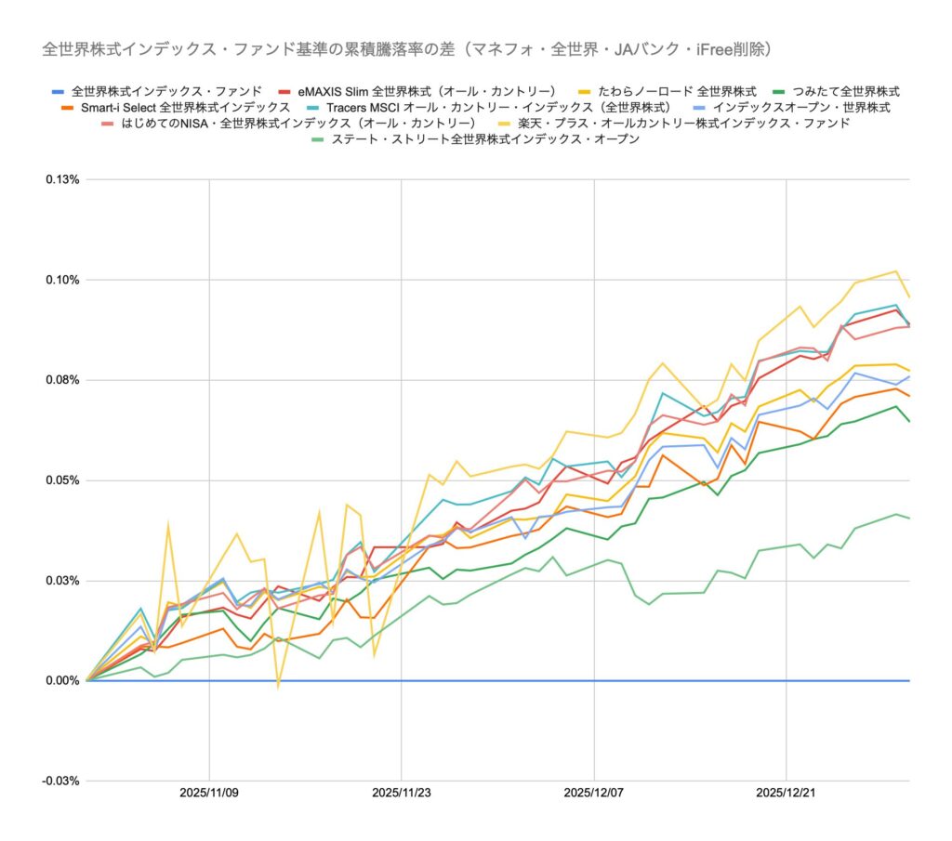This screenshot has width=952, height=841.
Task: Click the 2025/12/07 x-axis date label
Action: (594, 794)
